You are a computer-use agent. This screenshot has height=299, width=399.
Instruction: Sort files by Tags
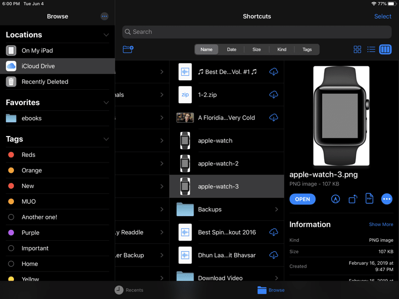(x=307, y=49)
